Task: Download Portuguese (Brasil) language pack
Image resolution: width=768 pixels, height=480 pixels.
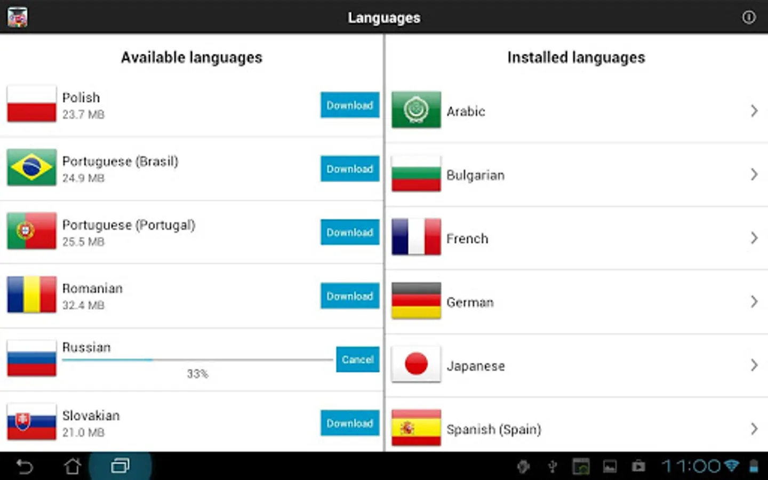Action: (350, 169)
